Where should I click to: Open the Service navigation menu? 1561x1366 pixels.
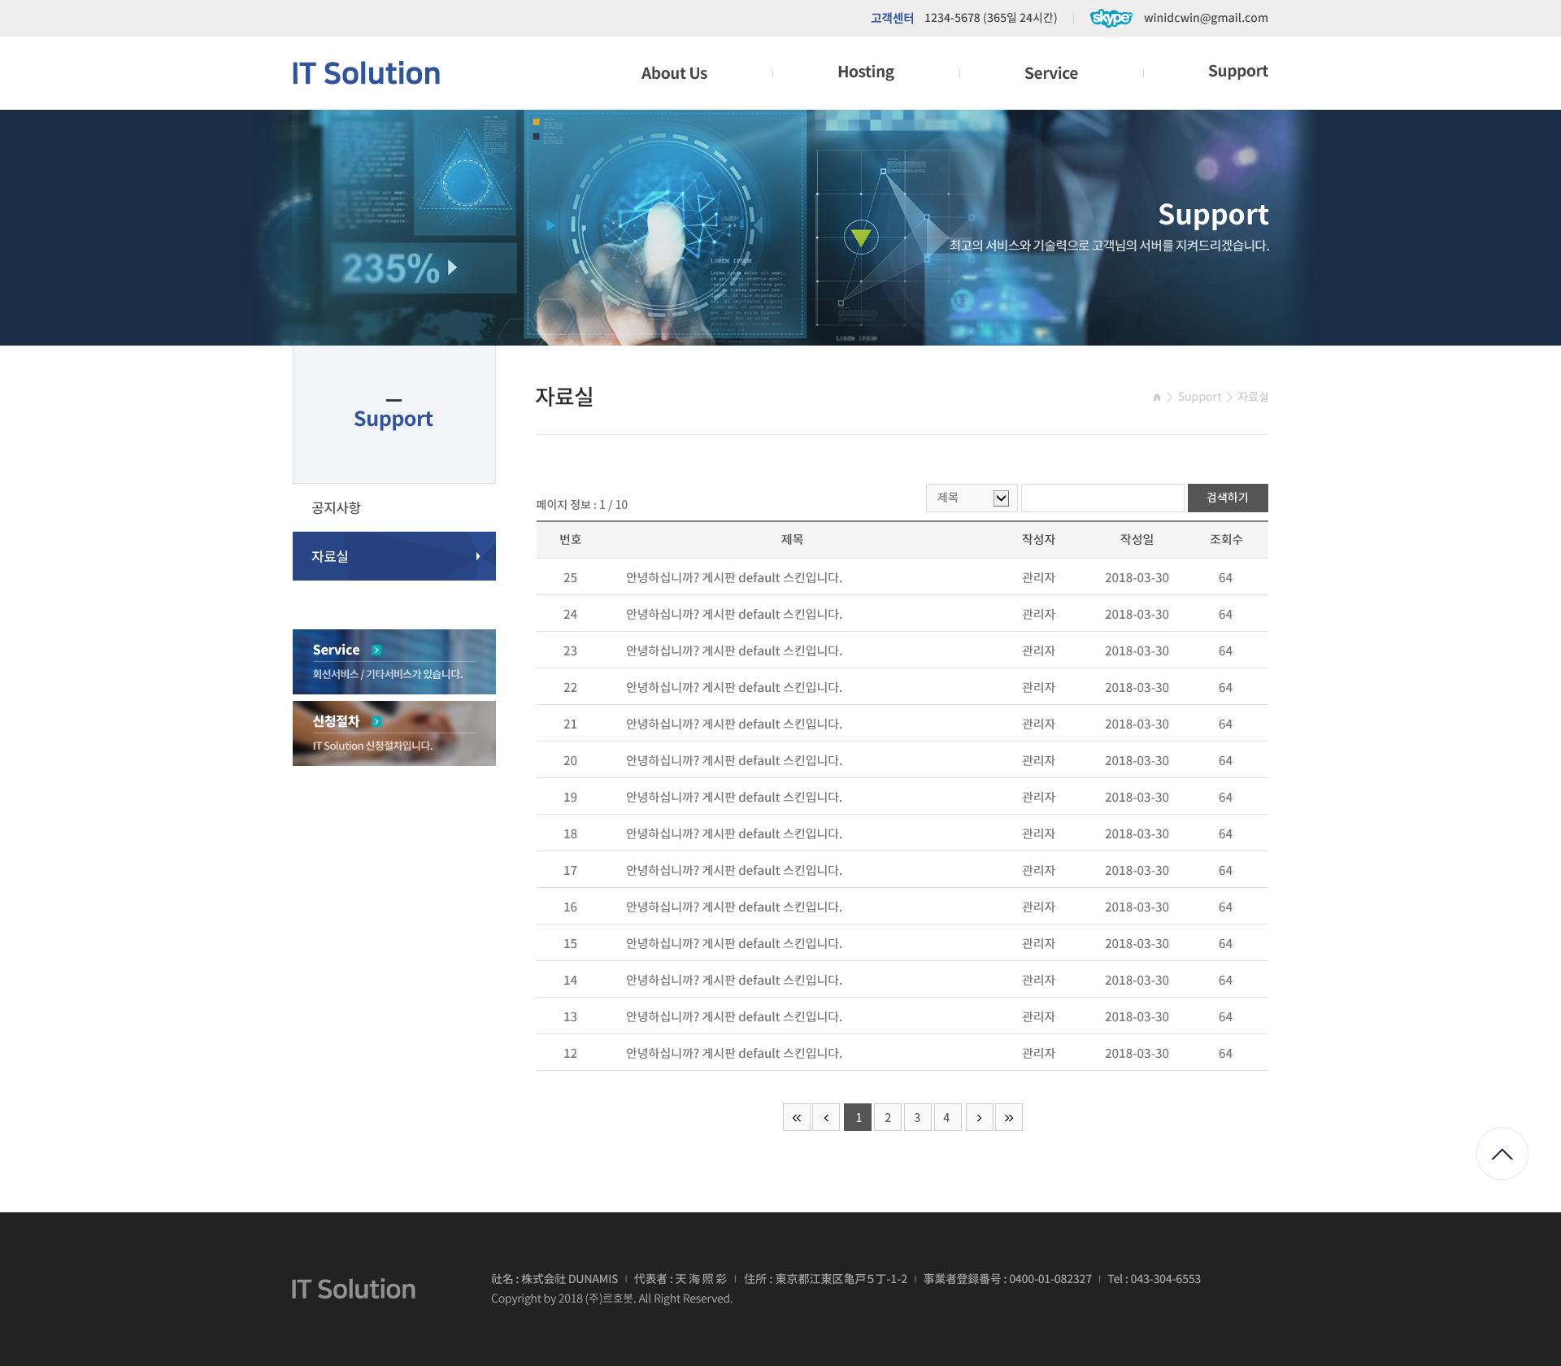tap(1050, 73)
